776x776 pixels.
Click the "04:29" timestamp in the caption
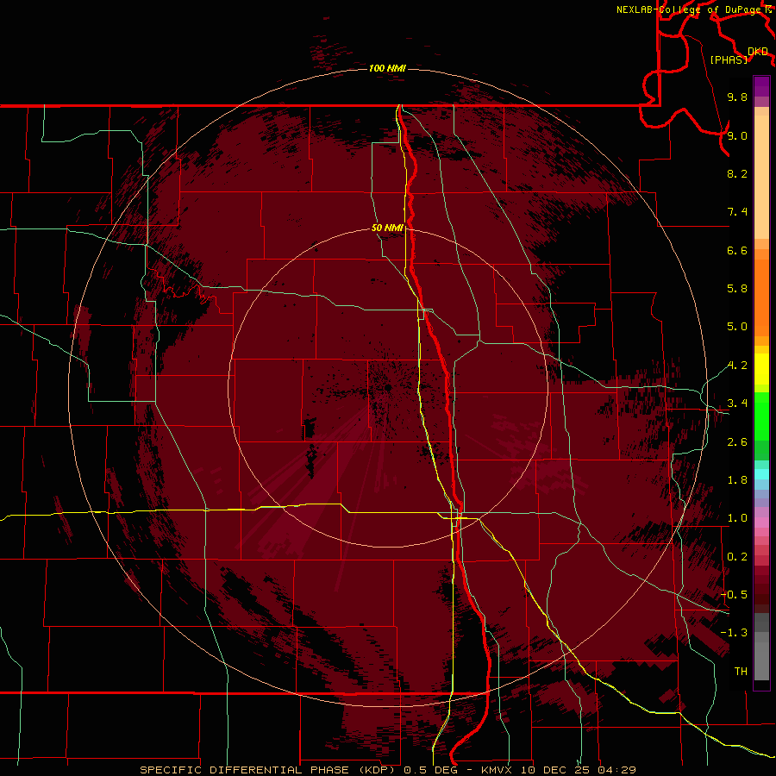(616, 770)
